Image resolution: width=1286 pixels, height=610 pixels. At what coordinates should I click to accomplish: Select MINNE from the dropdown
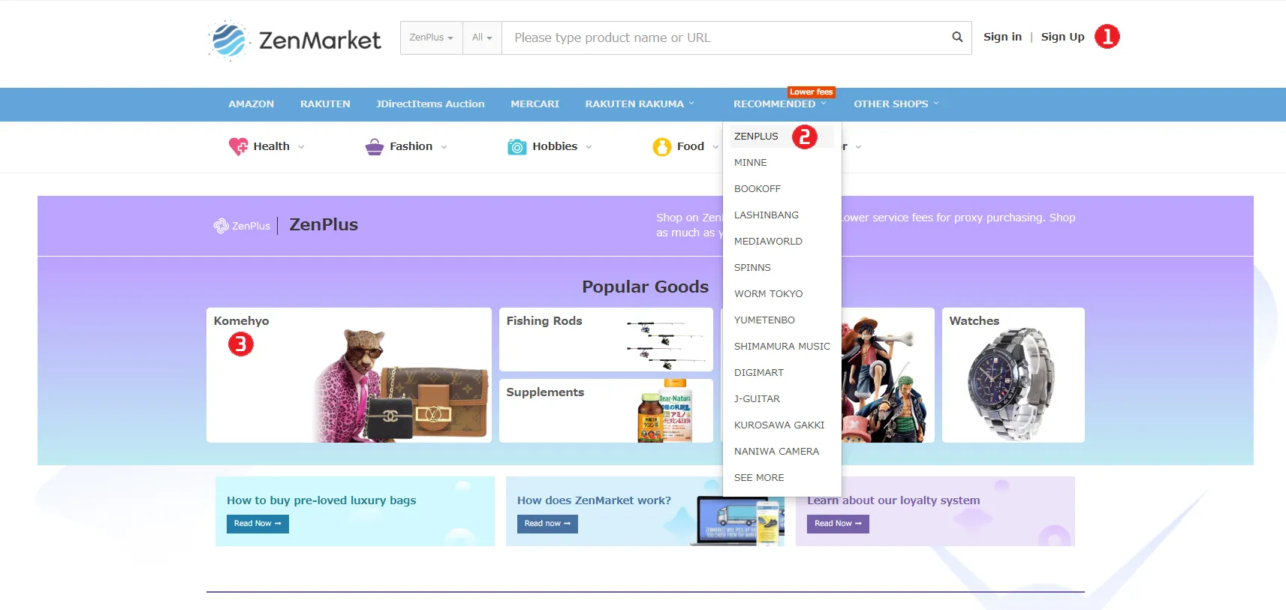click(751, 163)
